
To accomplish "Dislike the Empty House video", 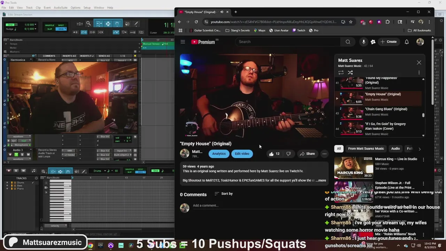I will [x=289, y=154].
